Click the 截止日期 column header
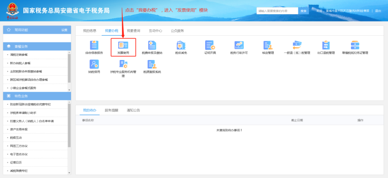388x178 pixels. (297, 120)
